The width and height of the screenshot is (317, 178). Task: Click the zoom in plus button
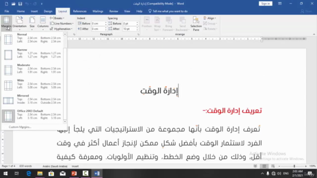coord(306,166)
